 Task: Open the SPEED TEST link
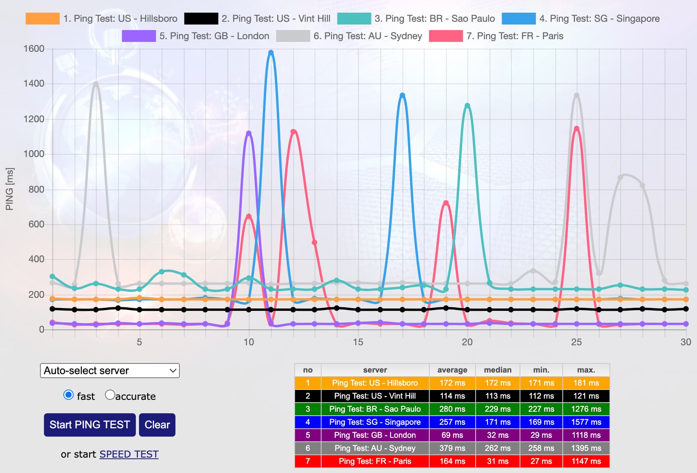point(128,454)
